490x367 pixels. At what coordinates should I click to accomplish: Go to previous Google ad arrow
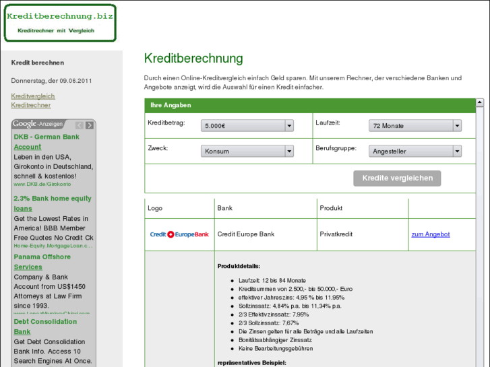tap(80, 125)
